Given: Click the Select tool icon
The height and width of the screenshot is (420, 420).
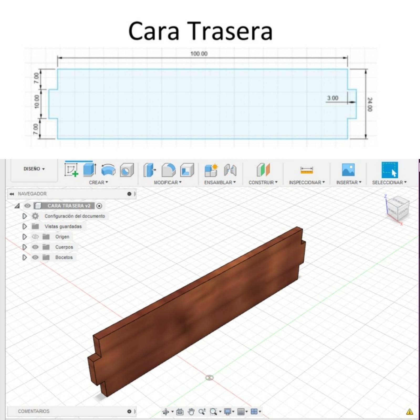Looking at the screenshot, I should [390, 170].
